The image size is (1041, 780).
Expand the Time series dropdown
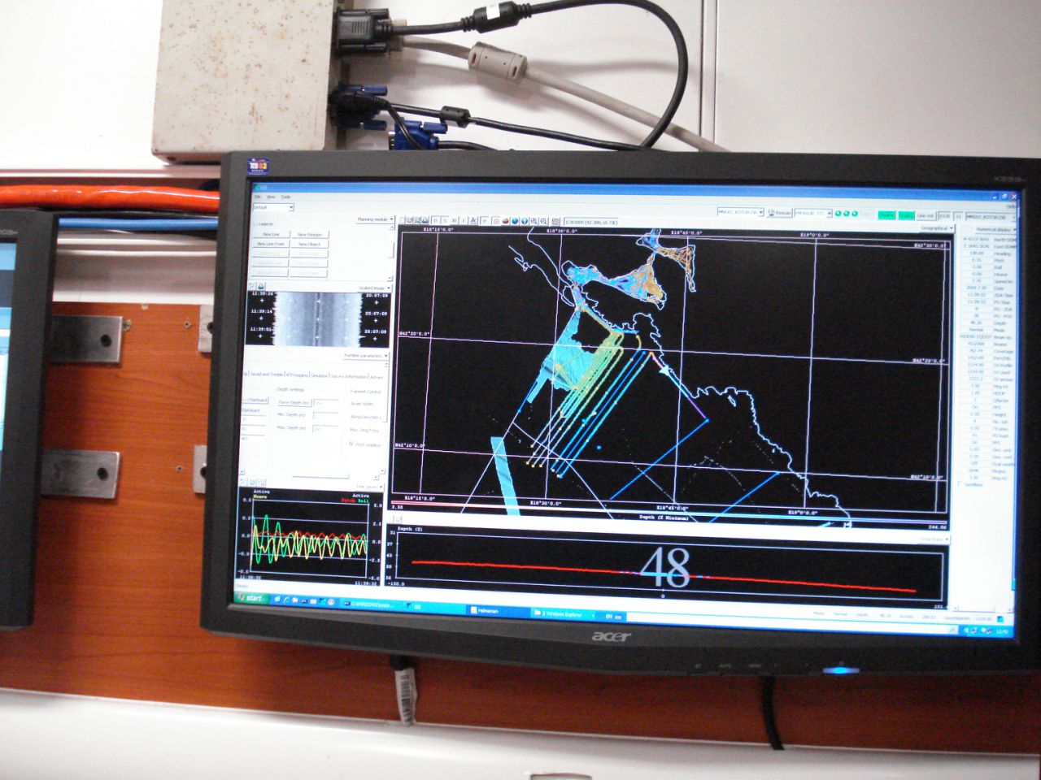tap(369, 486)
